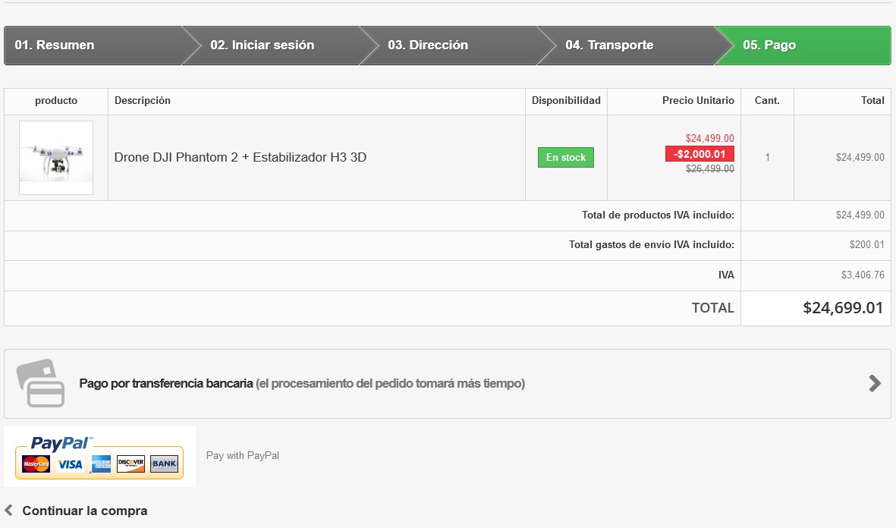Click the IVA amount $3,406.76
The width and height of the screenshot is (896, 528).
tap(863, 275)
